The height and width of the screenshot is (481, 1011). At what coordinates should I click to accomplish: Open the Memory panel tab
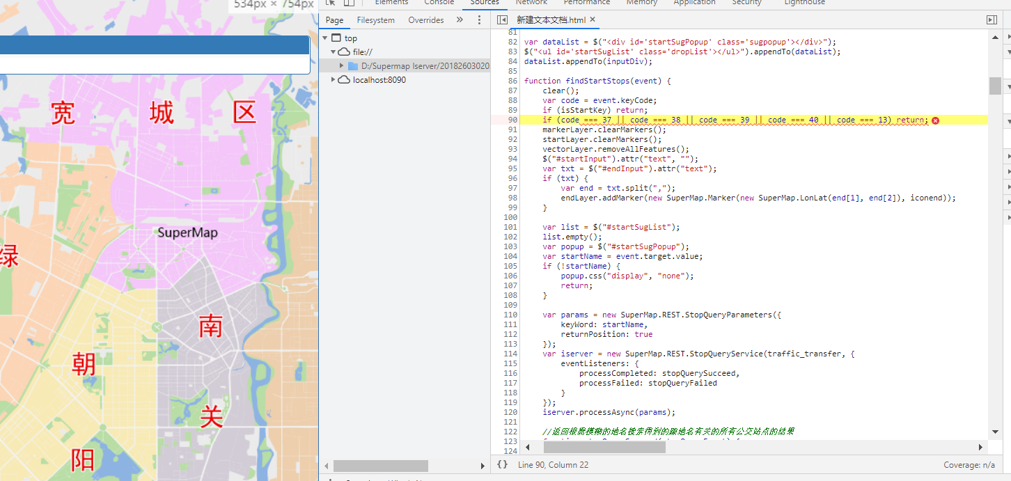coord(642,3)
